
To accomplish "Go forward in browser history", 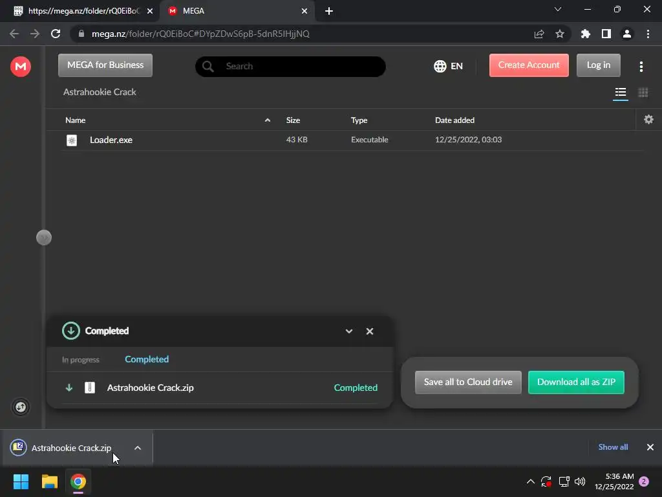I will (35, 34).
